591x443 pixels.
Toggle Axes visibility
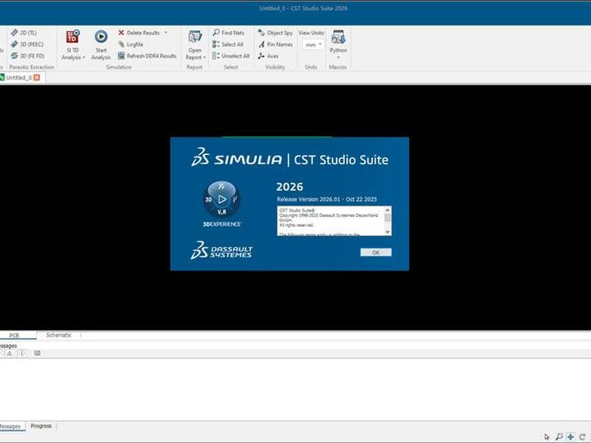tap(268, 56)
